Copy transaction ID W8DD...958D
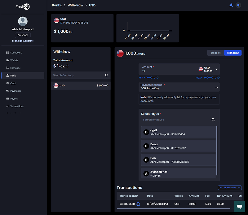The image size is (248, 215). coord(138,204)
